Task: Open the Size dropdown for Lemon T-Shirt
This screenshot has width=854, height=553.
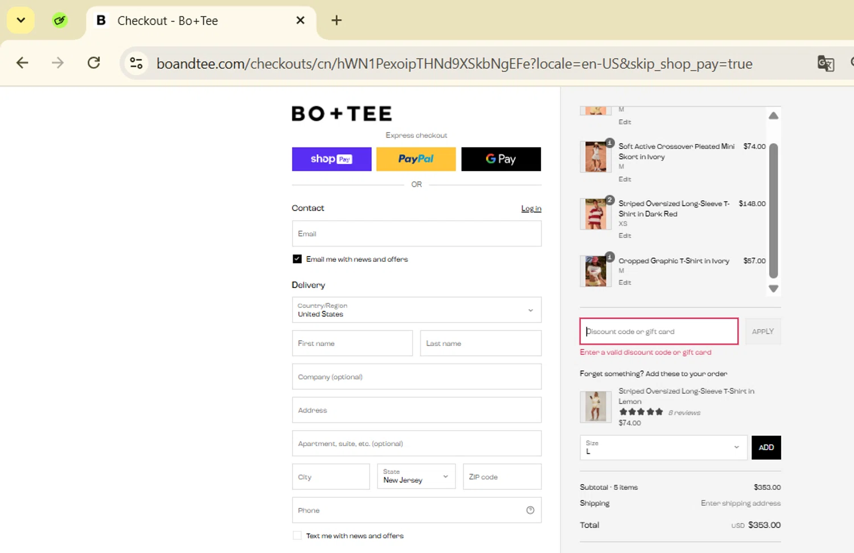Action: coord(662,447)
